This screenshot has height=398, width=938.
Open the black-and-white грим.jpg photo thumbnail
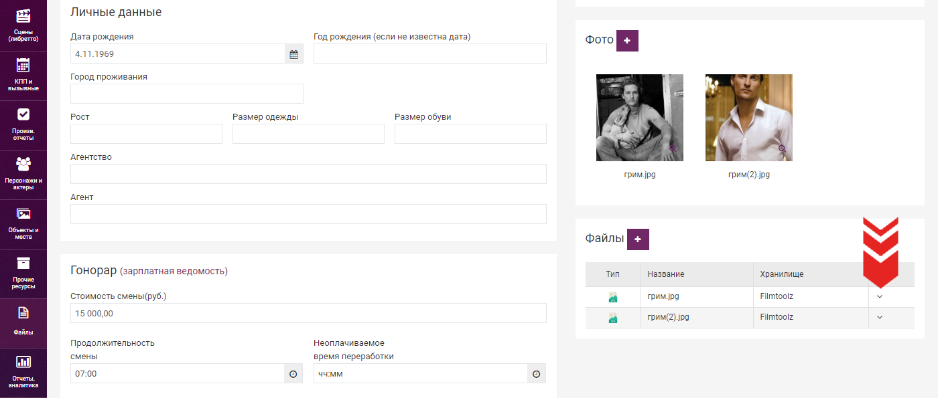[640, 118]
